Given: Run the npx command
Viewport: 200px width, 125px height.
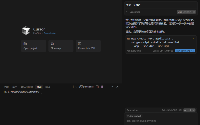Looking at the screenshot, I should pos(185,51).
